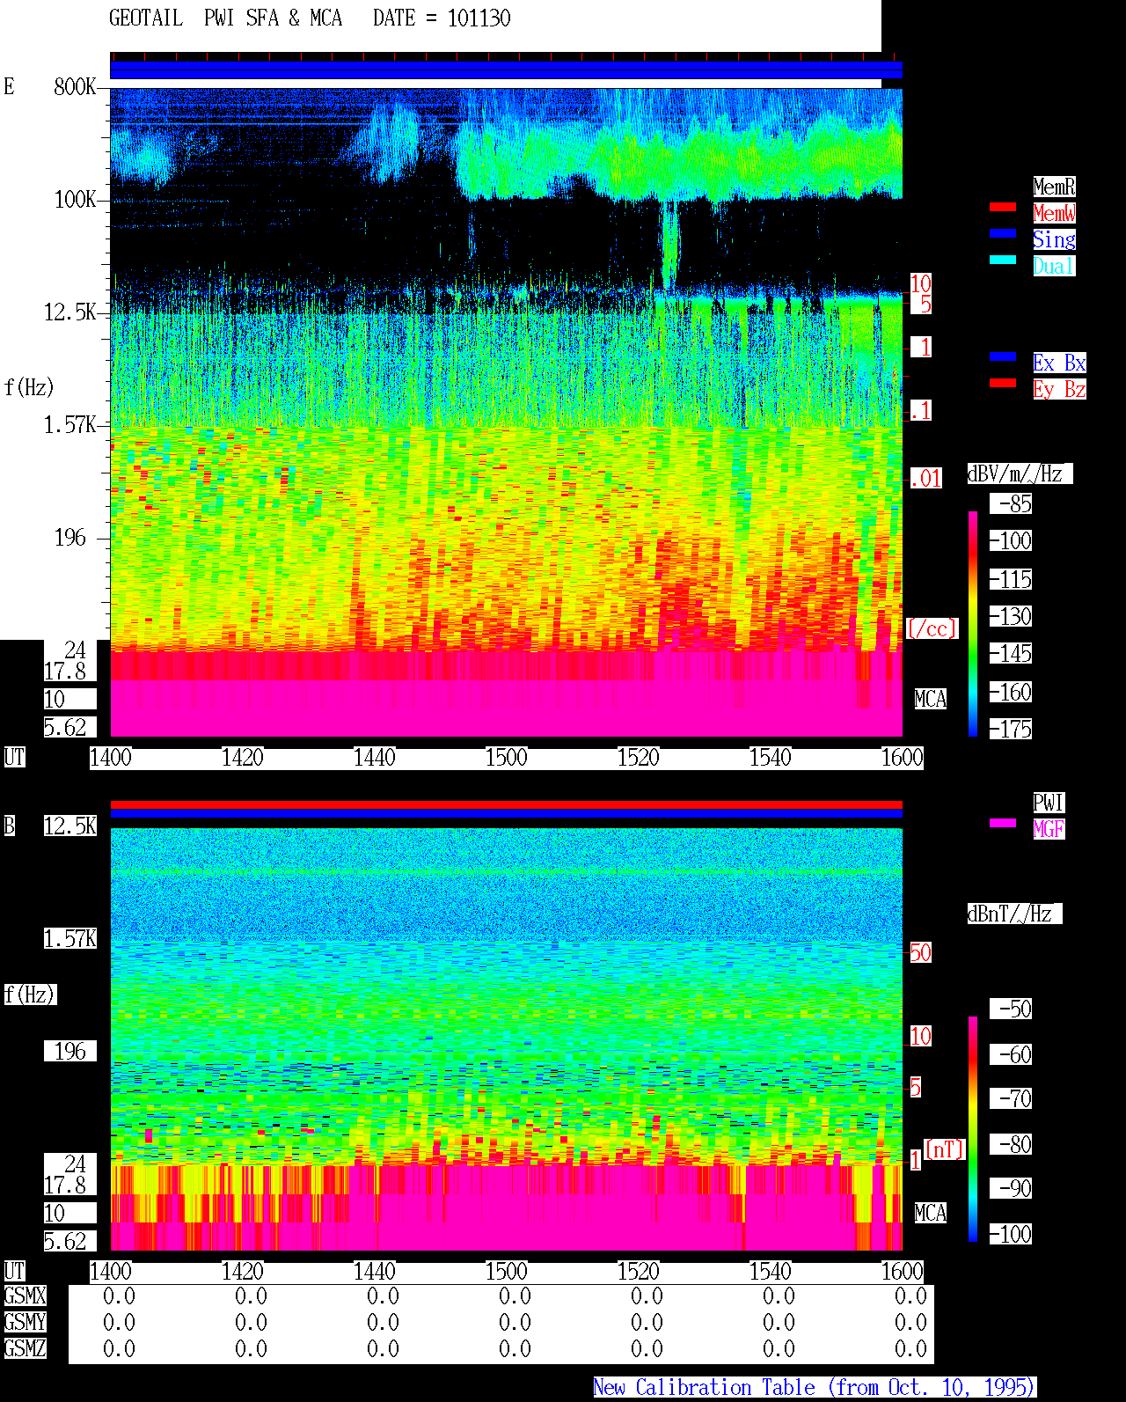1126x1402 pixels.
Task: Click the dBV/m/√Hz color scale bar
Action: tap(973, 624)
